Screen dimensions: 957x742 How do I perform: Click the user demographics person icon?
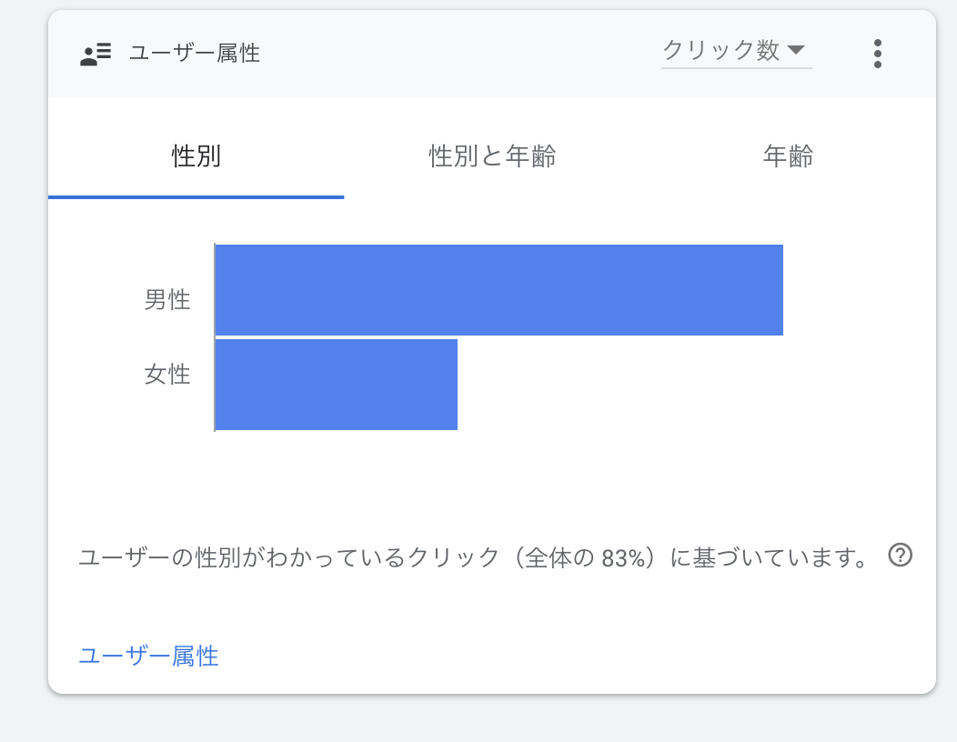coord(96,54)
